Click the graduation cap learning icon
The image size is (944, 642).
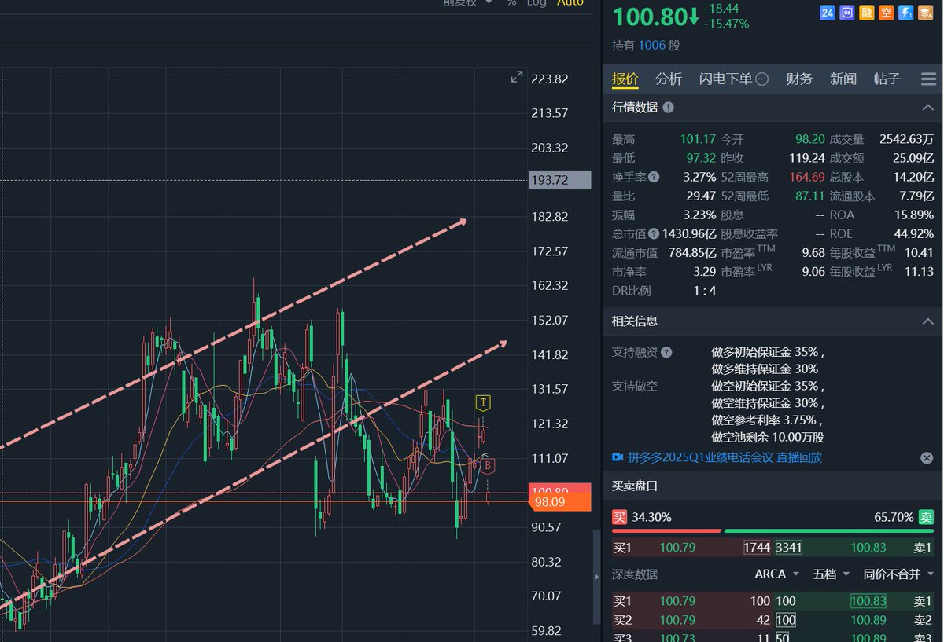coord(926,13)
